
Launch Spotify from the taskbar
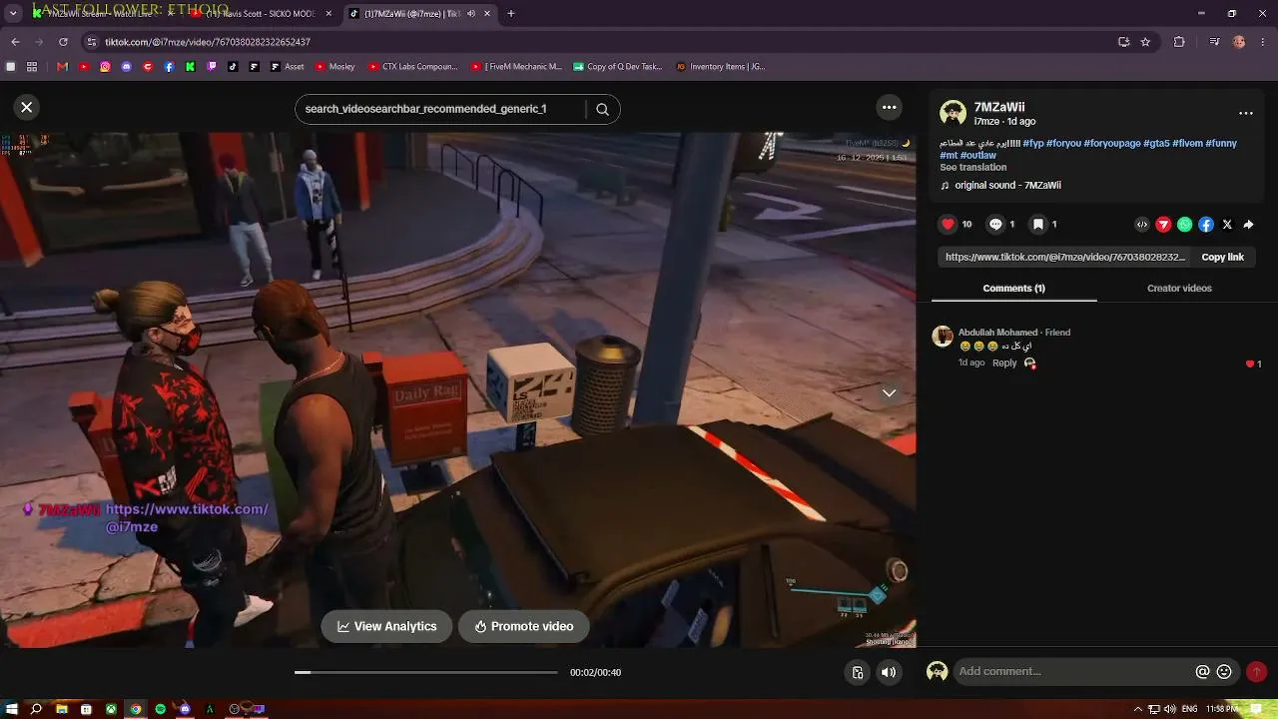click(160, 709)
